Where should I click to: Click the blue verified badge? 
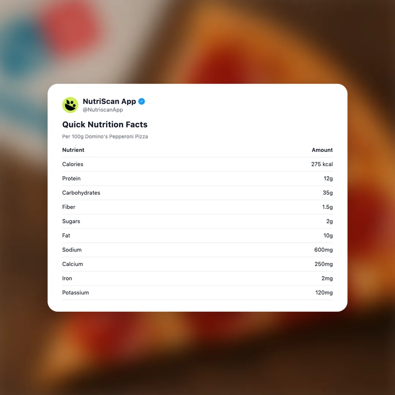click(142, 101)
